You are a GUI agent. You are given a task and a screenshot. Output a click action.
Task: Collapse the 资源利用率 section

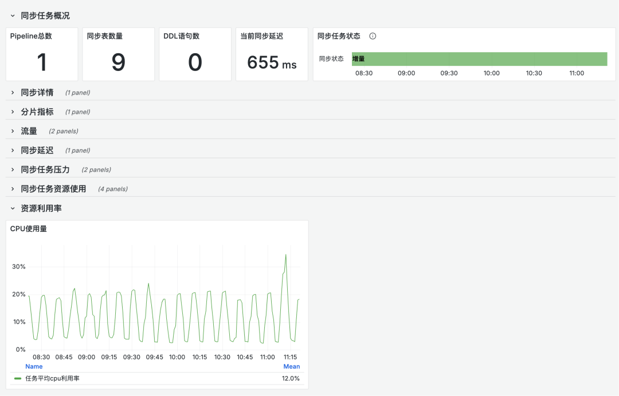13,208
